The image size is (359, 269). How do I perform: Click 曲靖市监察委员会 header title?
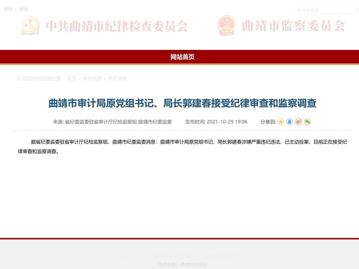click(x=293, y=26)
